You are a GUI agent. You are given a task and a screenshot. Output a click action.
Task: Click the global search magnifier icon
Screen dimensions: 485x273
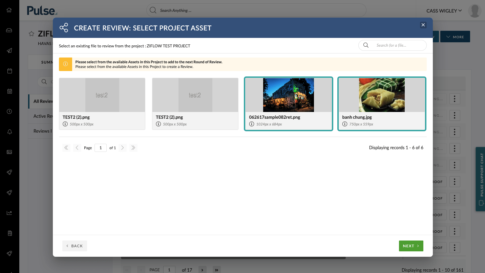[x=153, y=10]
